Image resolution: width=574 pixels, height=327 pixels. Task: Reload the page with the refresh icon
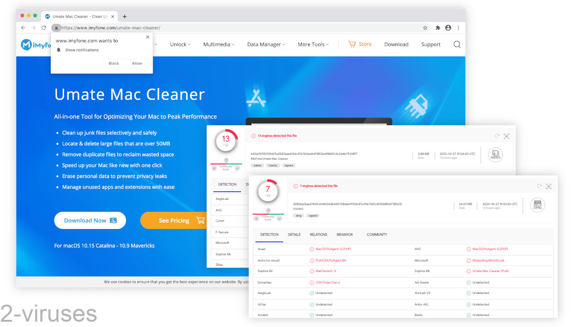tap(44, 28)
